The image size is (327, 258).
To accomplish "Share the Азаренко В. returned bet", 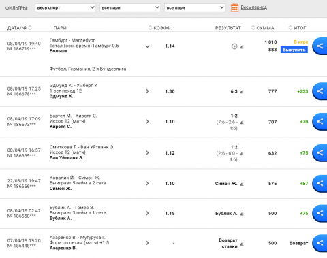I will [320, 243].
